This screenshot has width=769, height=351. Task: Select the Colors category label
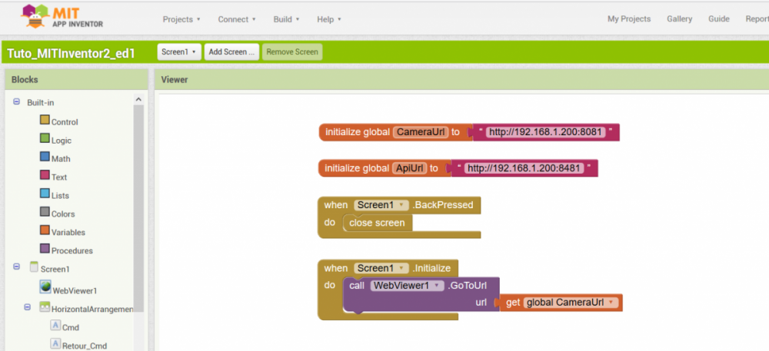pyautogui.click(x=63, y=214)
